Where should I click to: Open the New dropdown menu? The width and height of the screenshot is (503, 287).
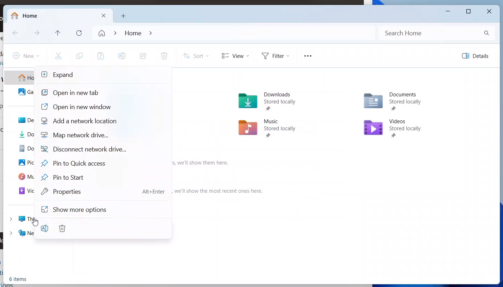click(26, 56)
